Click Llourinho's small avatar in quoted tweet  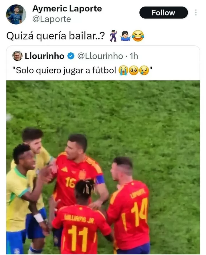(17, 56)
